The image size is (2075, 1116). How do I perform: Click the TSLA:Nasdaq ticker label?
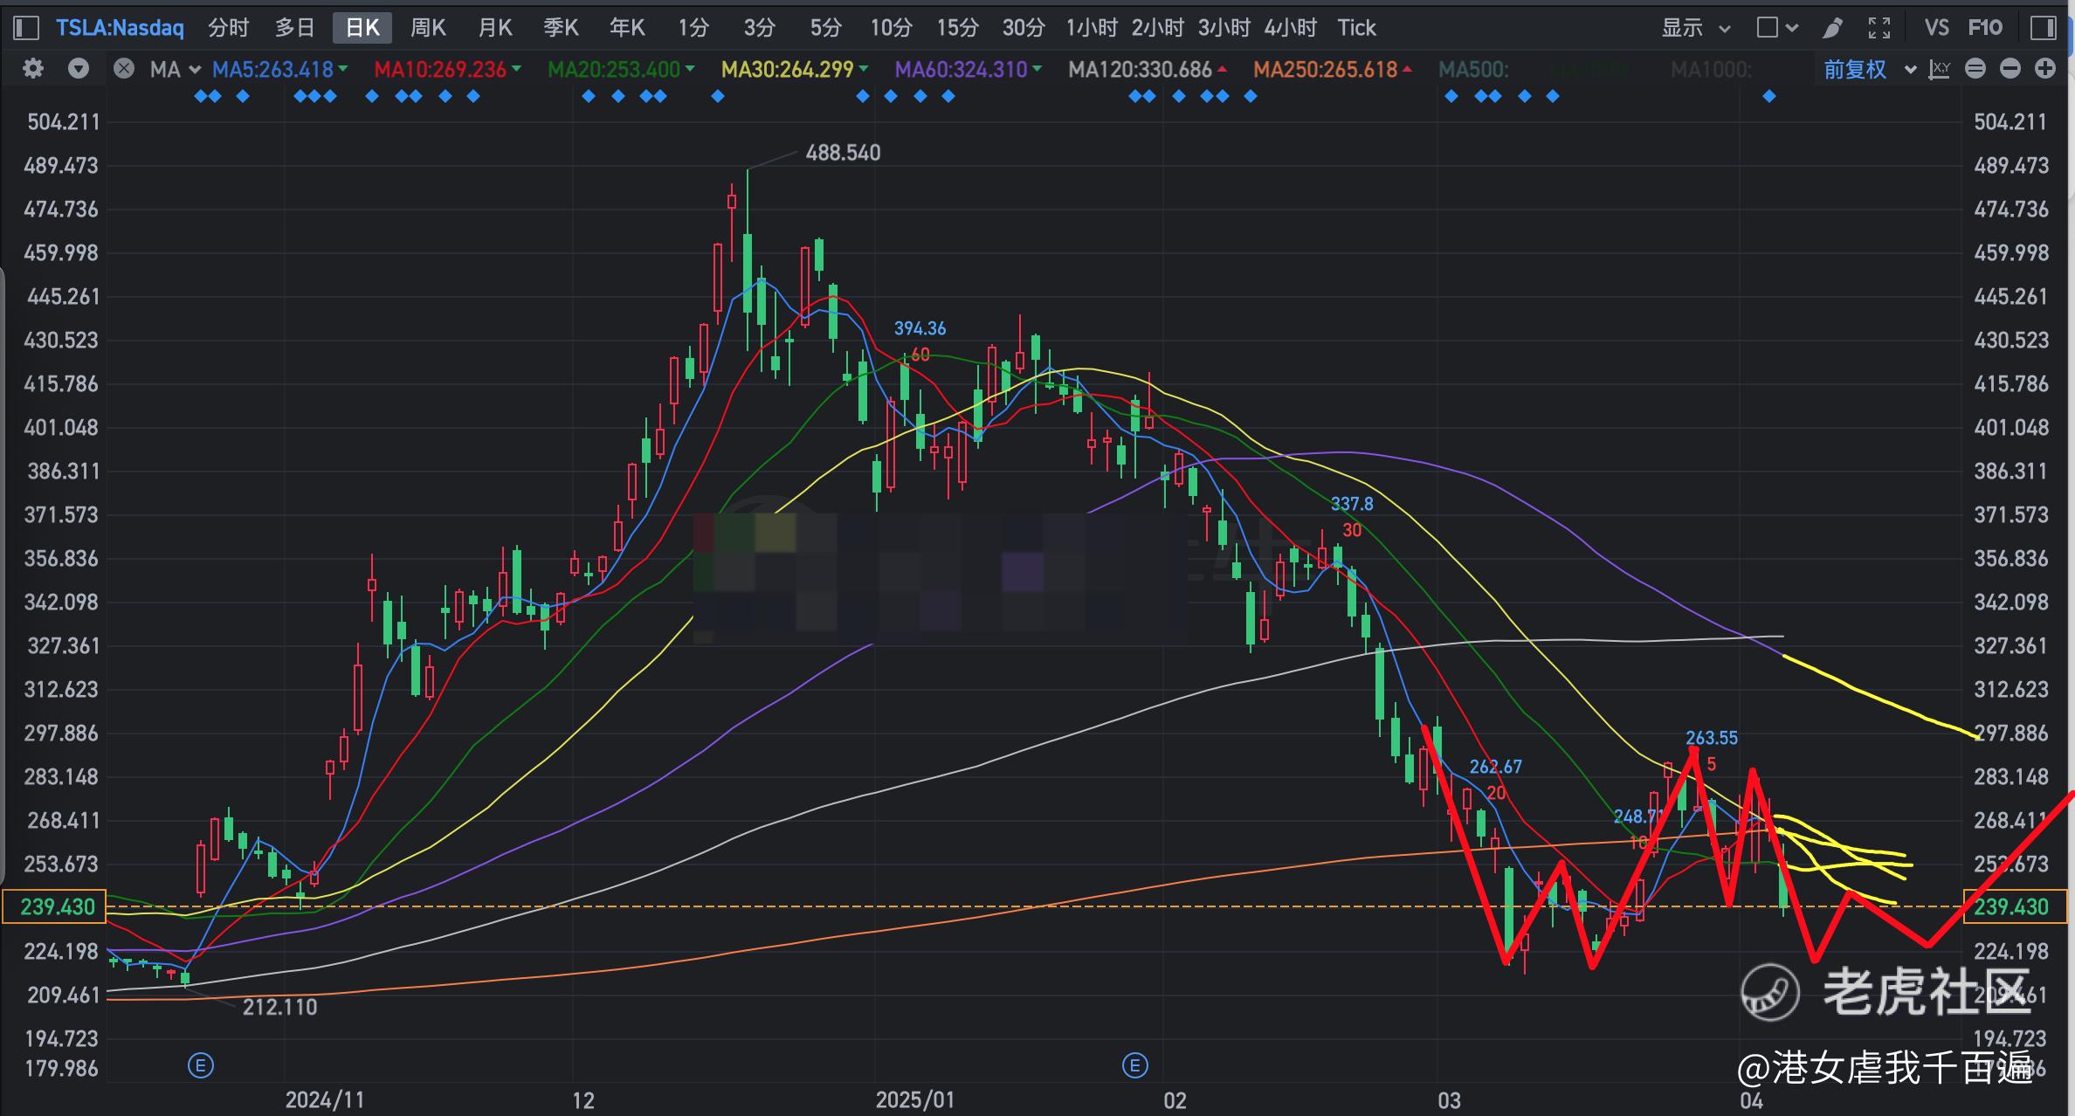(120, 28)
